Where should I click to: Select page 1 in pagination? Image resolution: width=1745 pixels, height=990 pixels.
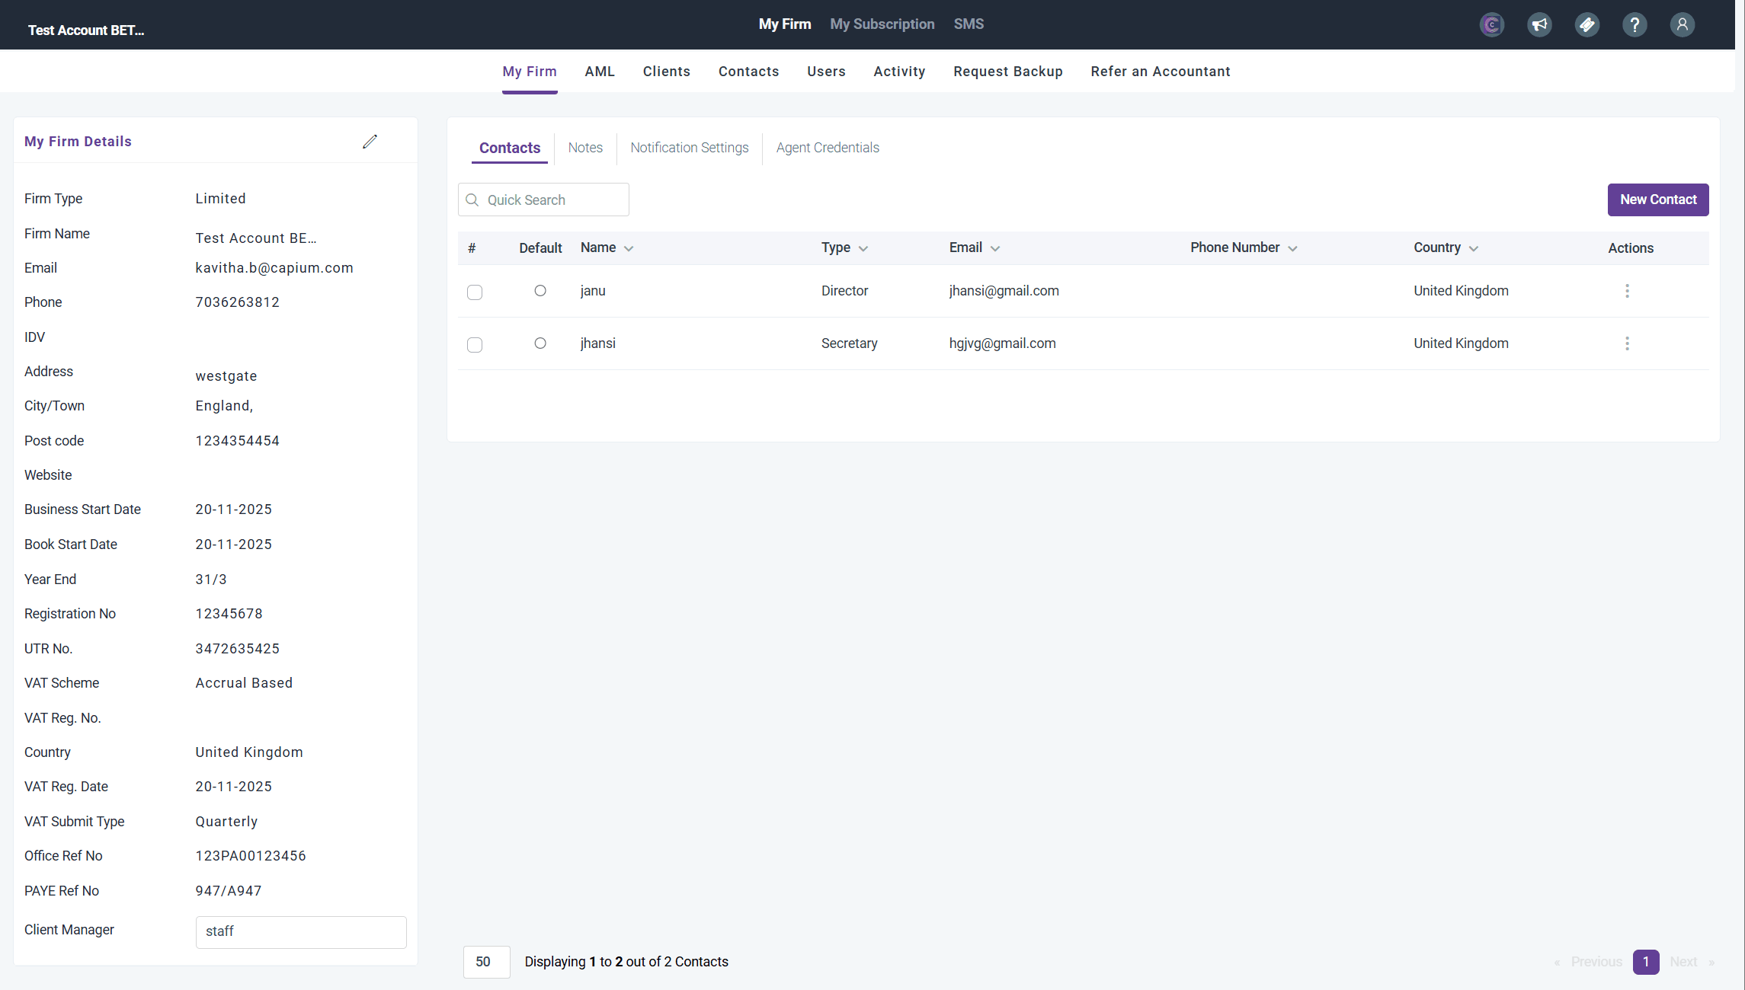tap(1646, 962)
